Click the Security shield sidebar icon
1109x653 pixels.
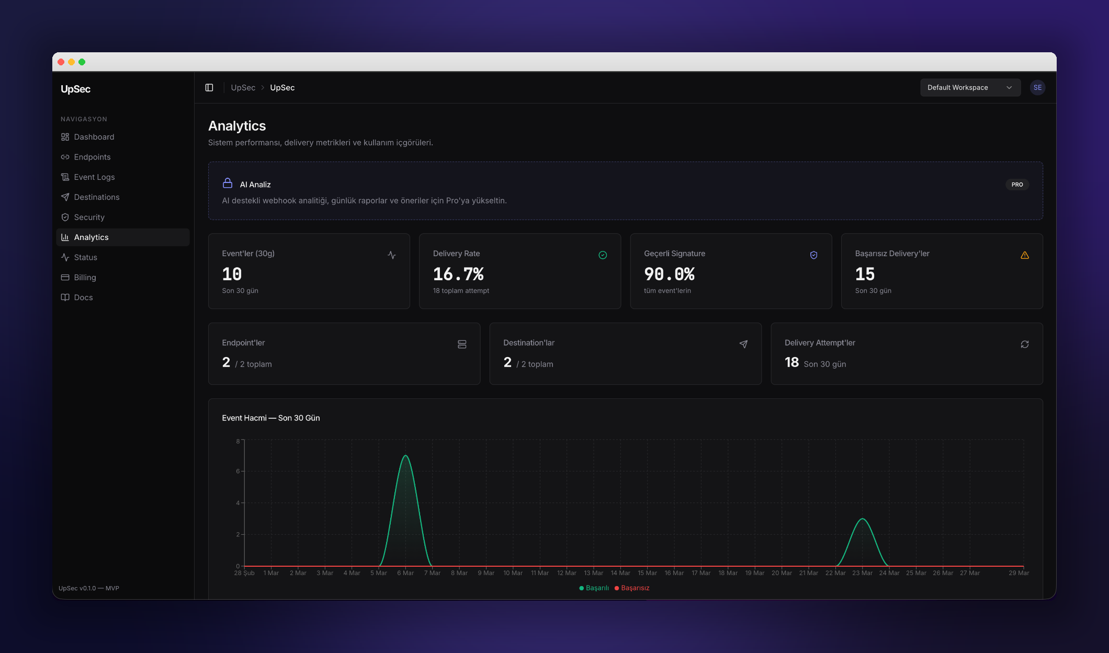(65, 217)
